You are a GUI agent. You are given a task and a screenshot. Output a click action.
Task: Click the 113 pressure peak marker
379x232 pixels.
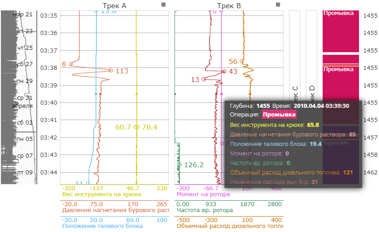point(111,71)
